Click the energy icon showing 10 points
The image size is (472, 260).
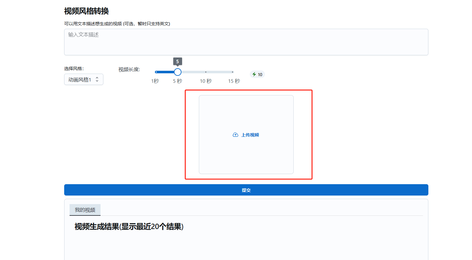(x=257, y=74)
